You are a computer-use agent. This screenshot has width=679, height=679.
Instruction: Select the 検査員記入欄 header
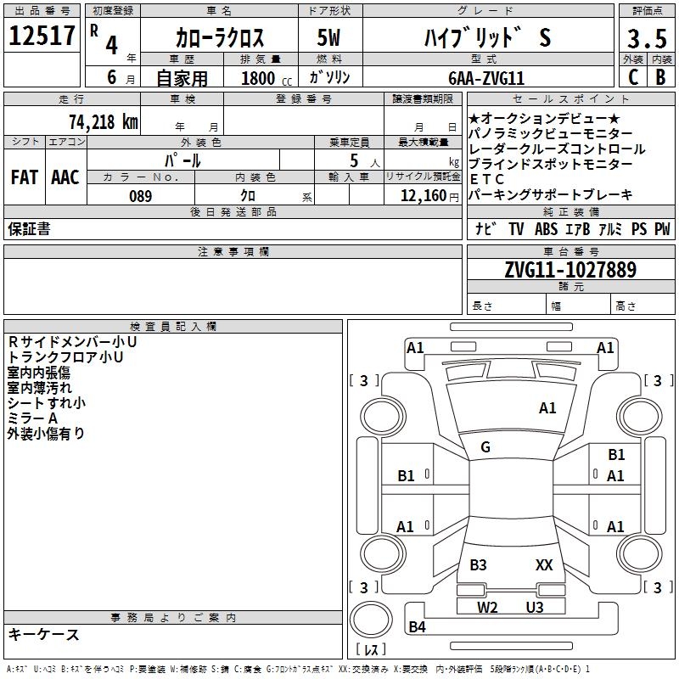click(x=173, y=327)
